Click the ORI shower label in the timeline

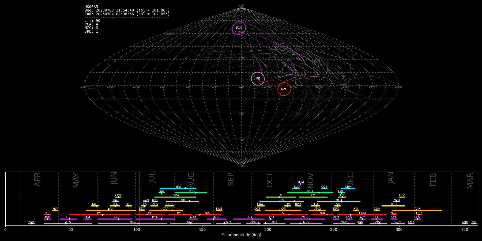284,209
